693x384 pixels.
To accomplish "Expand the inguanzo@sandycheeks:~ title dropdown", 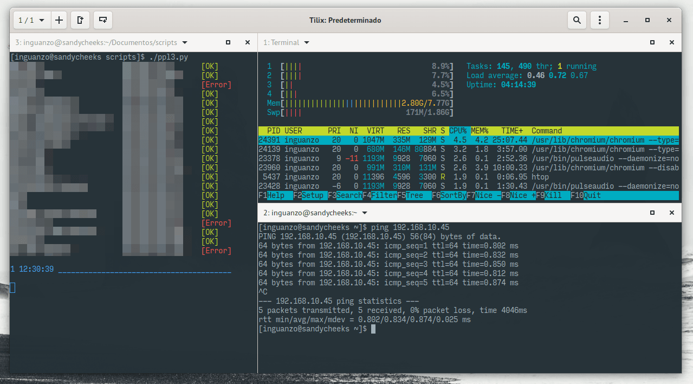I will point(365,213).
